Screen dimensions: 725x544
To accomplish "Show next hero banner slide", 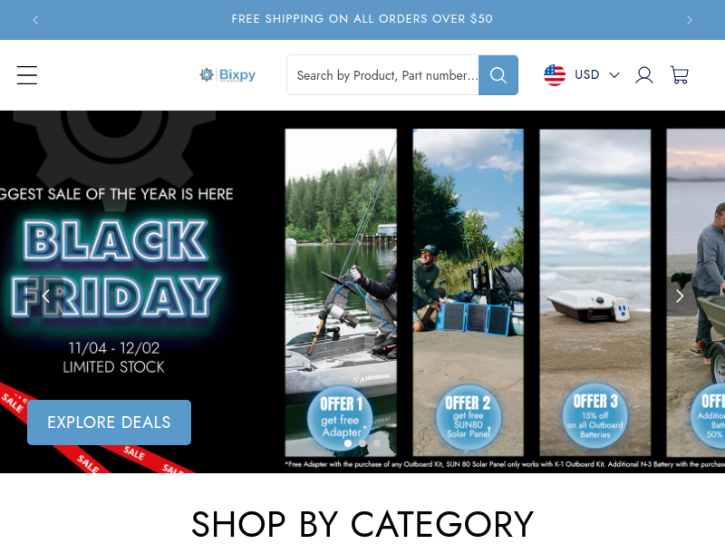I will (x=679, y=296).
